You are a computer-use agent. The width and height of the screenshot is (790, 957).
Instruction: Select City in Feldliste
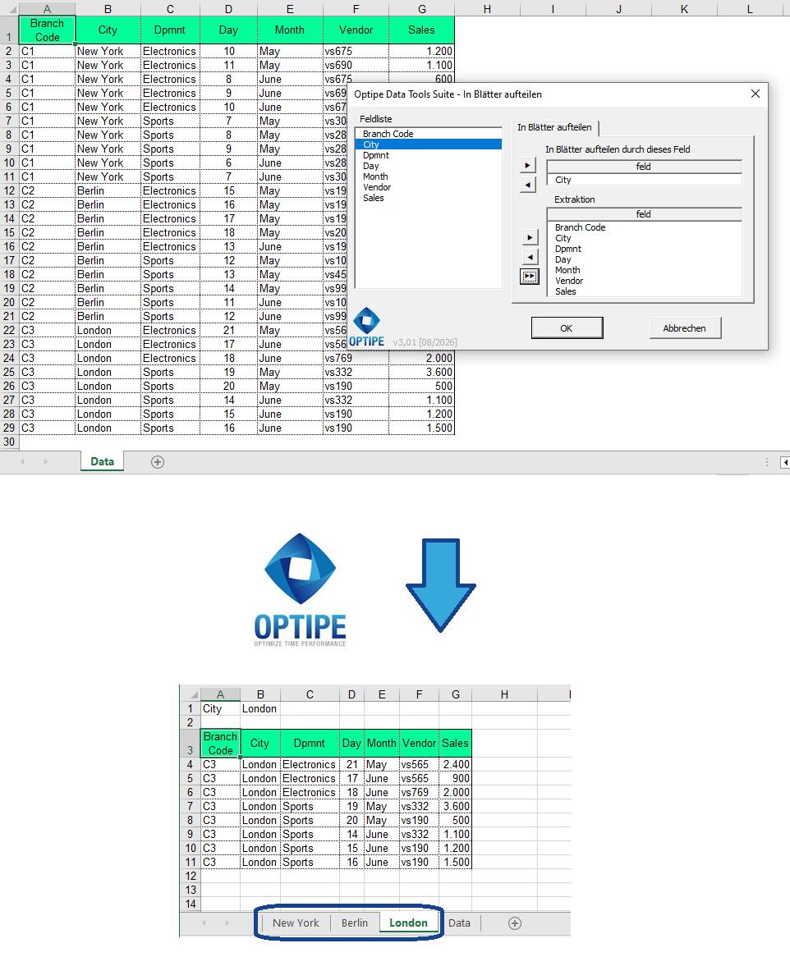click(x=428, y=144)
